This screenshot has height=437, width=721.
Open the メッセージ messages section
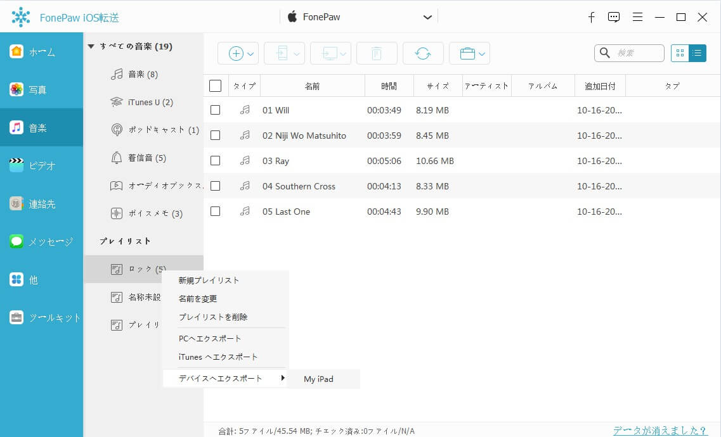tap(41, 241)
